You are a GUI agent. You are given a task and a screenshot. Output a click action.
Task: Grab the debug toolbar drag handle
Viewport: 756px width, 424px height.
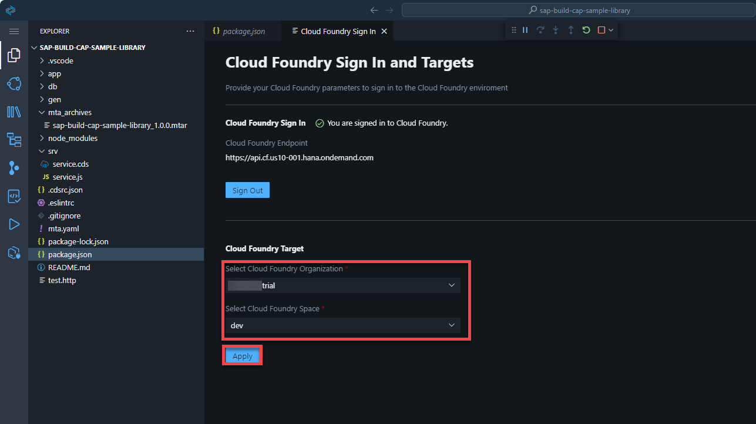(514, 30)
